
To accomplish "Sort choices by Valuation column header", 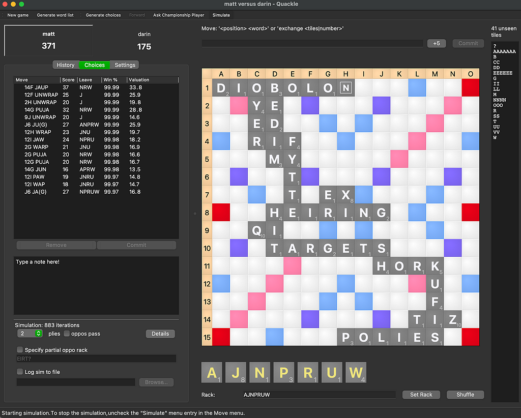I will pyautogui.click(x=153, y=80).
